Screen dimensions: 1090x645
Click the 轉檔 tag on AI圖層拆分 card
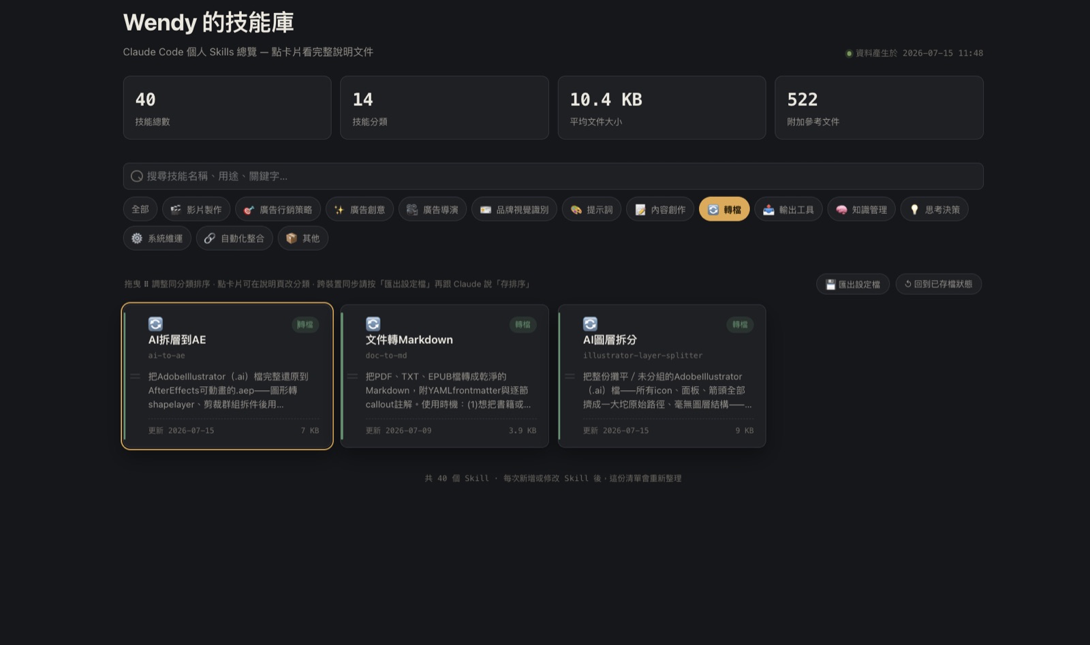740,325
